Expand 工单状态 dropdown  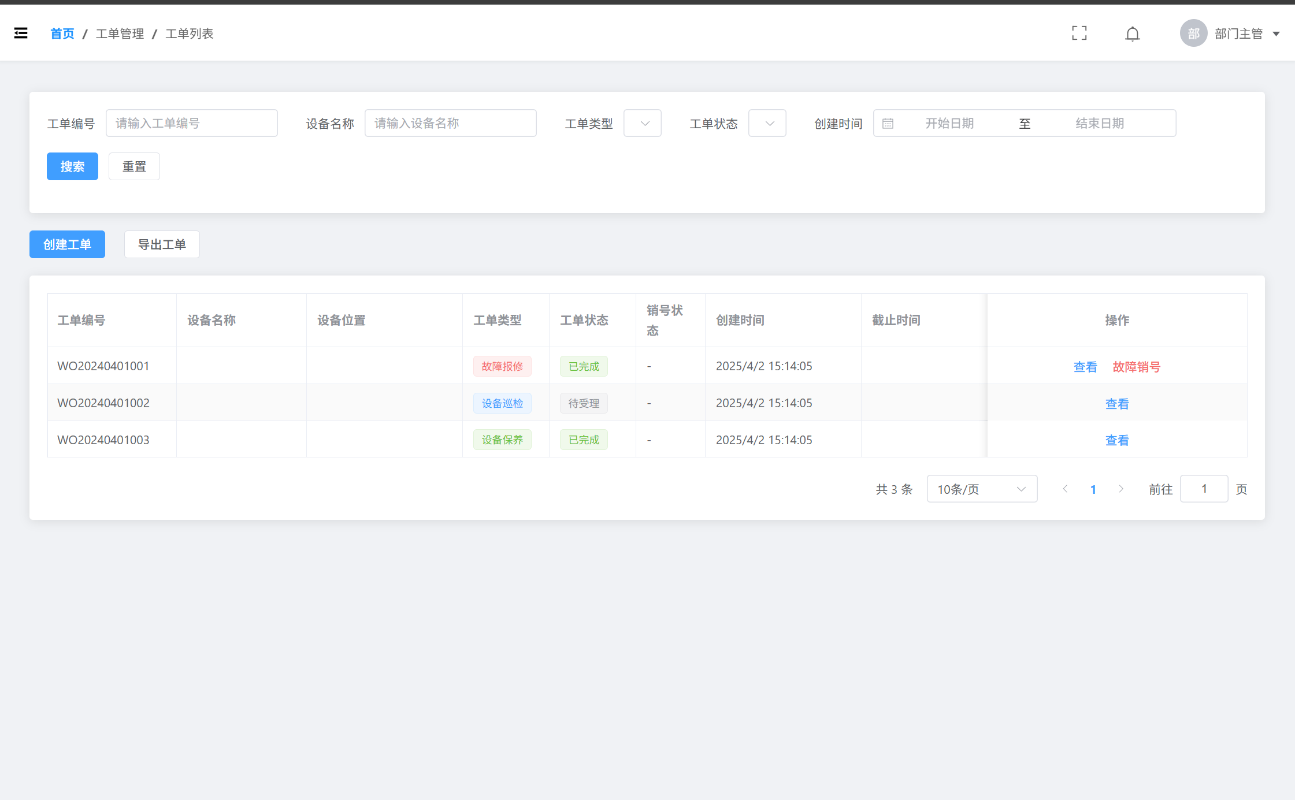click(767, 123)
